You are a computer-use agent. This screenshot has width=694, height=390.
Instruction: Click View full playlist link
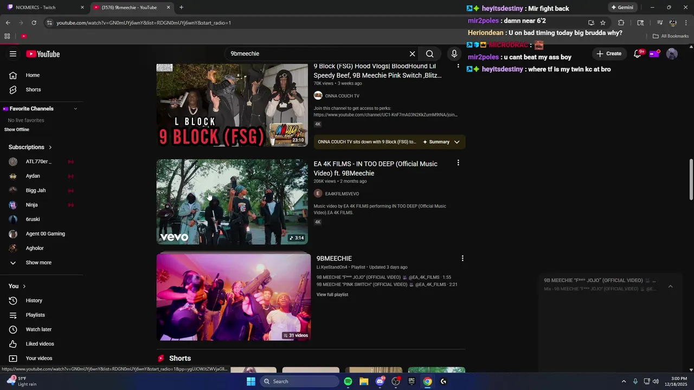332,295
